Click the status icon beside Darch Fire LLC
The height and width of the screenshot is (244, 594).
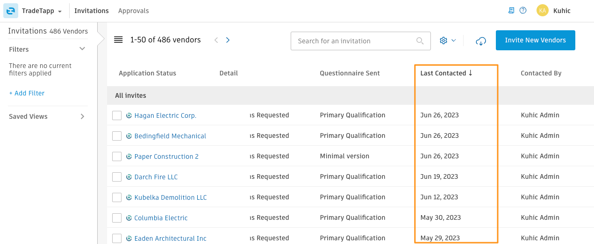129,177
